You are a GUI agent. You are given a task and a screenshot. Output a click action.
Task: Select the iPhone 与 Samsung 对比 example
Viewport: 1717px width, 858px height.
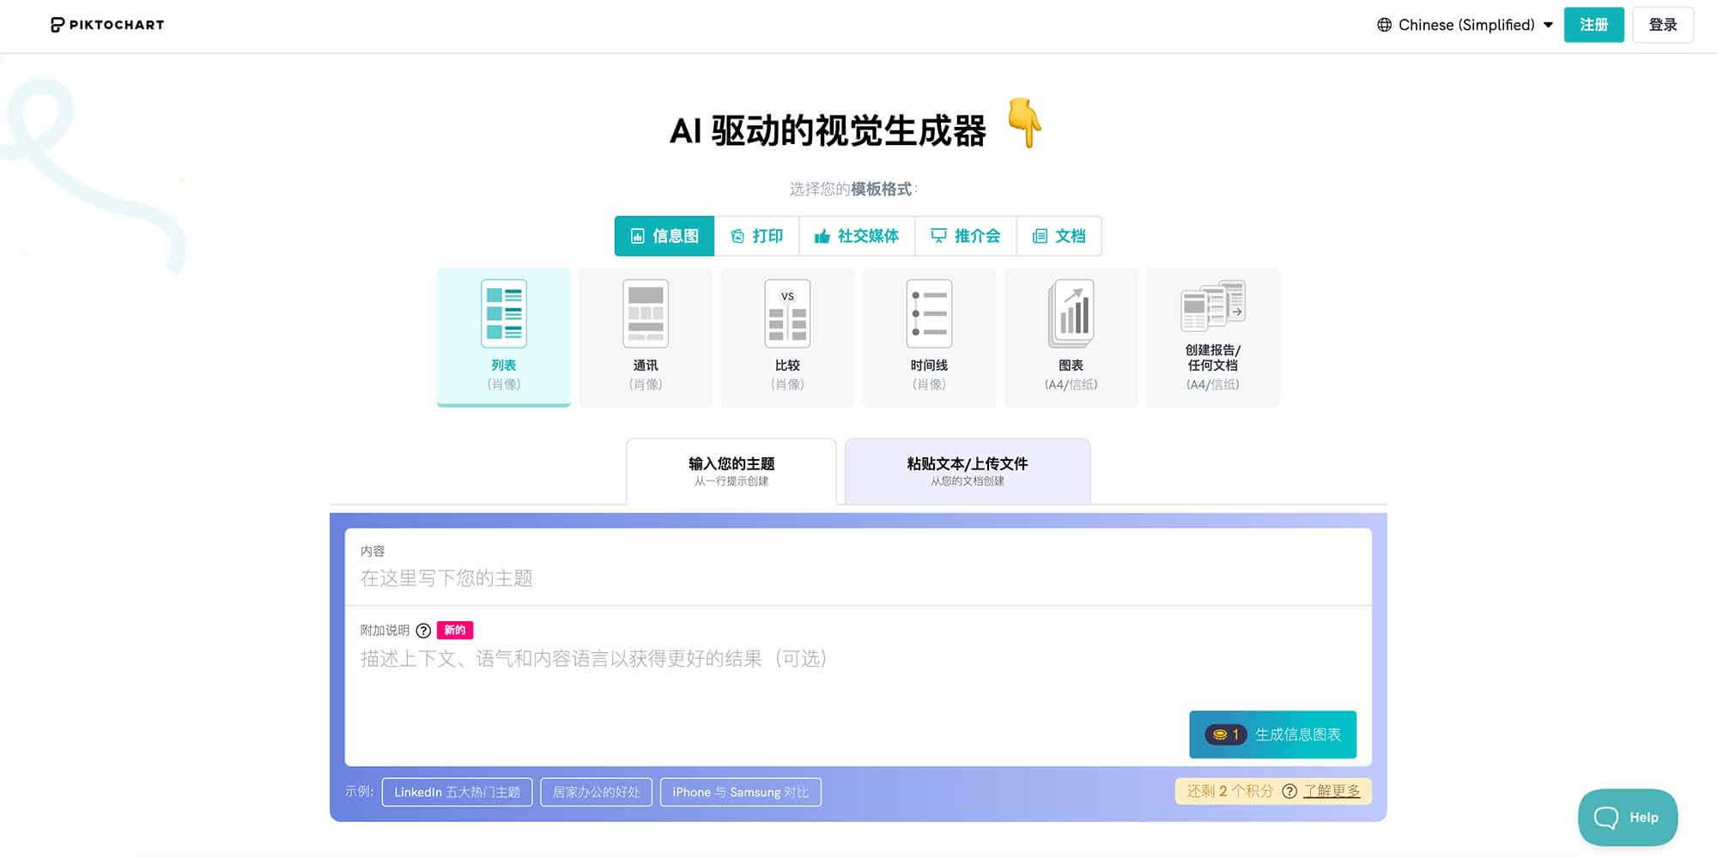(x=740, y=791)
